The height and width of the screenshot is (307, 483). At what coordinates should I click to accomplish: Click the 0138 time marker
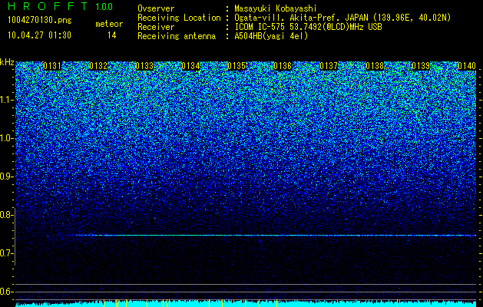pos(375,66)
